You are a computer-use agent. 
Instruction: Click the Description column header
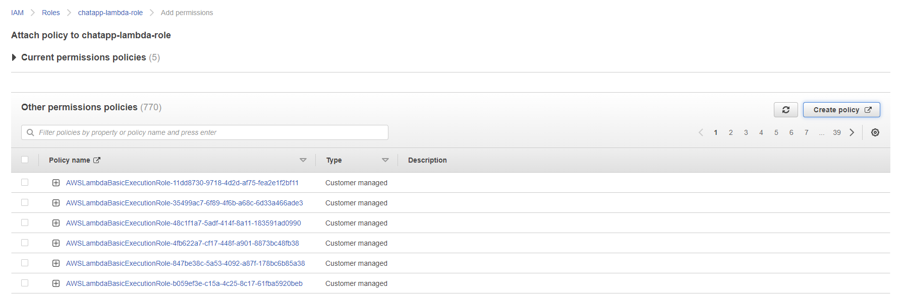tap(427, 160)
